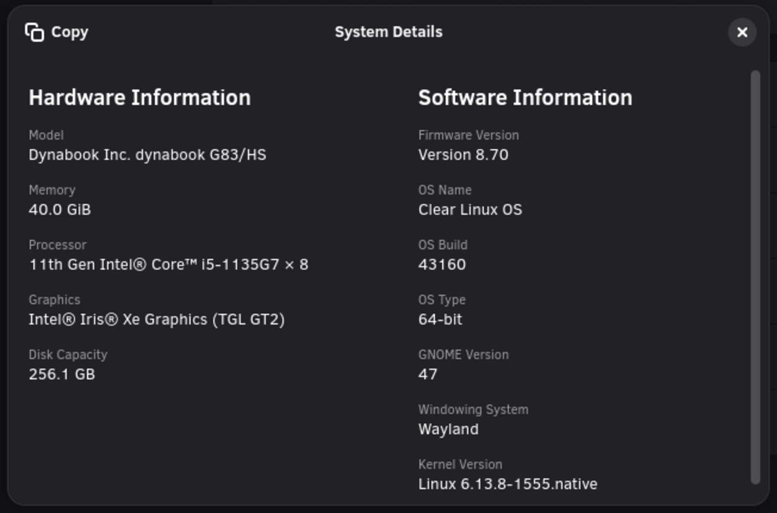777x513 pixels.
Task: Select the Dynabook G83/HS model value
Action: point(147,155)
